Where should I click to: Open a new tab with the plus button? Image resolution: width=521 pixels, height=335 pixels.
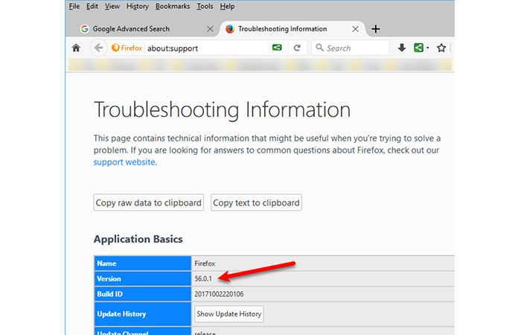(376, 29)
